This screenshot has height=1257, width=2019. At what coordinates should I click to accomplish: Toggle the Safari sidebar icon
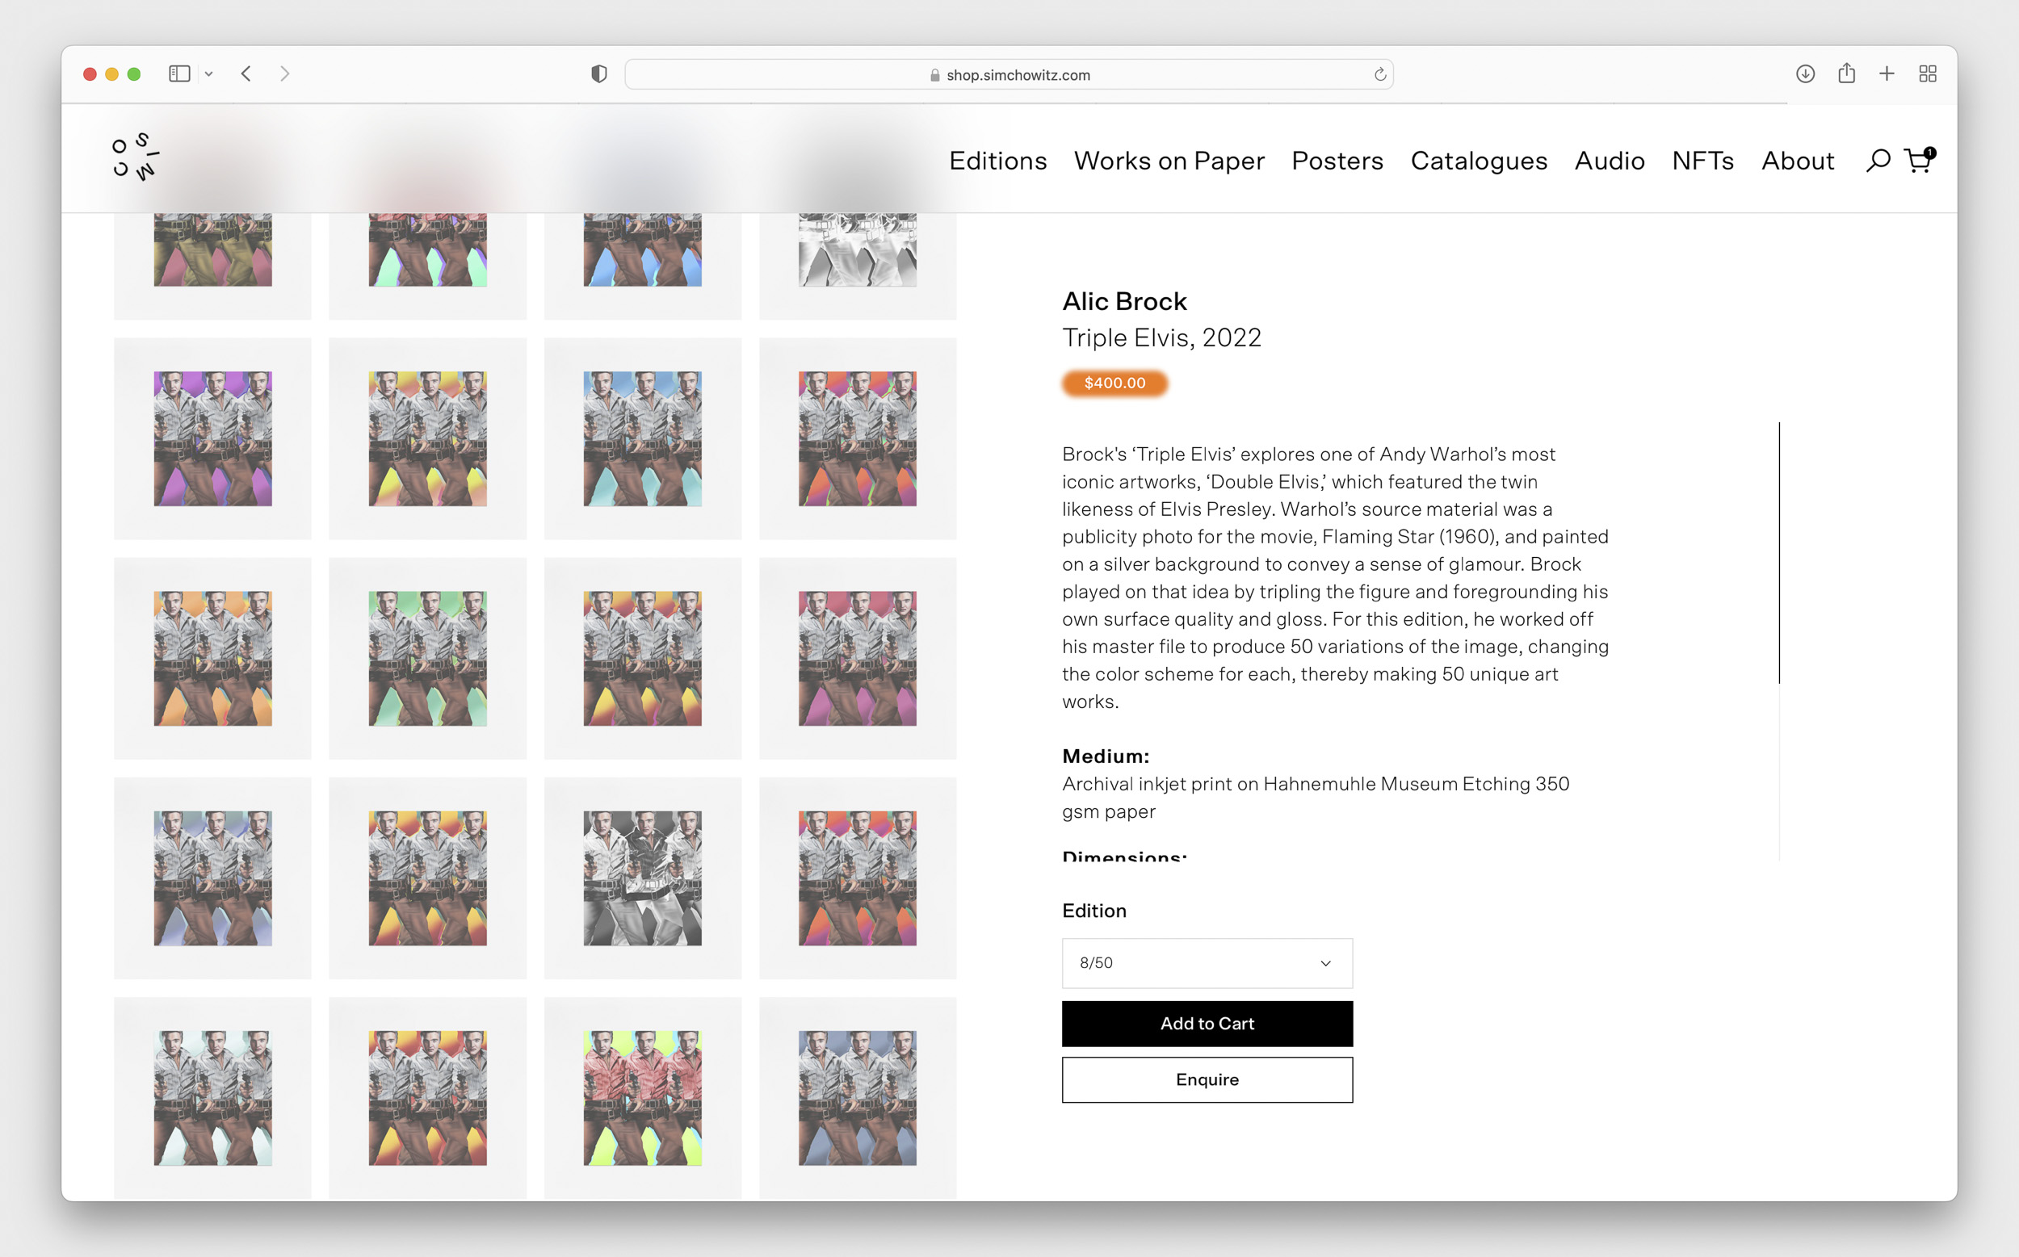178,74
